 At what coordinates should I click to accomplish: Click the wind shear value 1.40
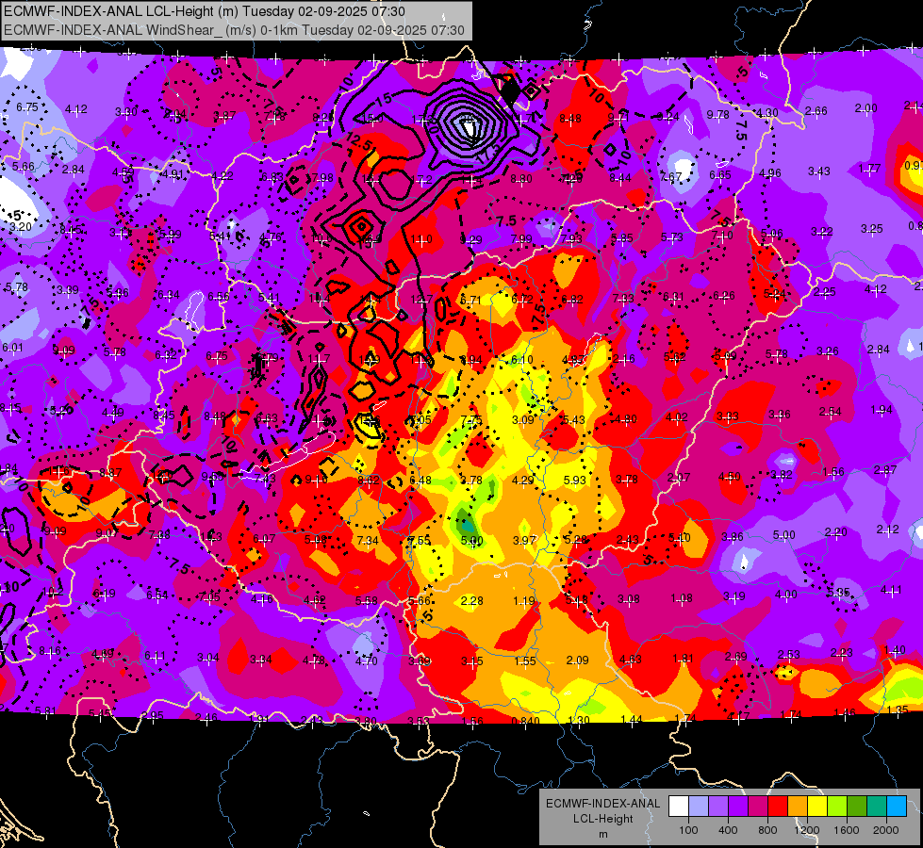[x=895, y=650]
